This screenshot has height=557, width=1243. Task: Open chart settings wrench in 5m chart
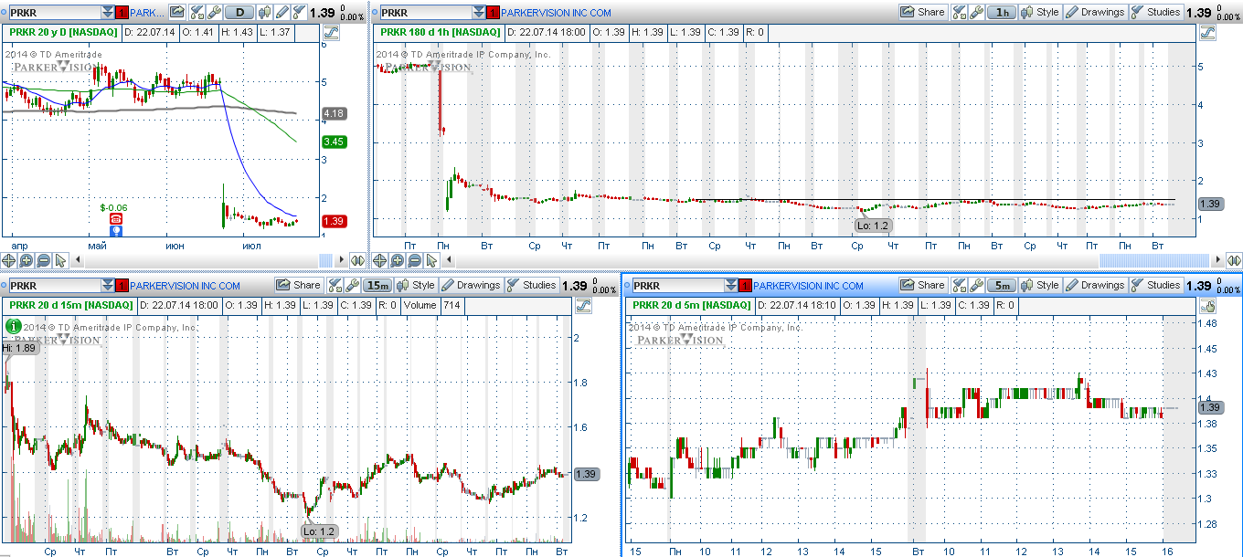pyautogui.click(x=976, y=286)
